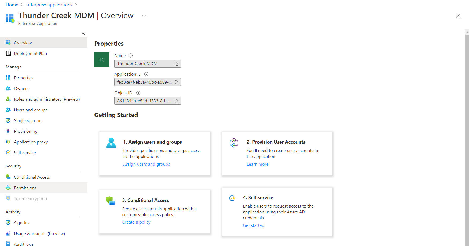Select Permissions under Security
Viewport: 469px width, 246px height.
[25, 188]
